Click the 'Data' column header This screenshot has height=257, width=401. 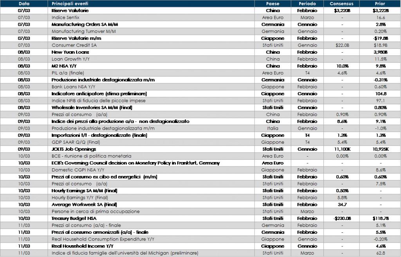coord(24,4)
